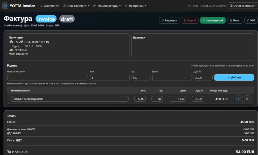This screenshot has height=155, width=258.
Task: Edit the row unit field in the table
Action: point(157,99)
